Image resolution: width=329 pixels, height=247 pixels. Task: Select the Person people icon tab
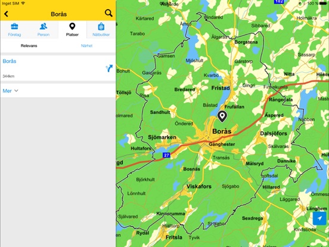[44, 30]
